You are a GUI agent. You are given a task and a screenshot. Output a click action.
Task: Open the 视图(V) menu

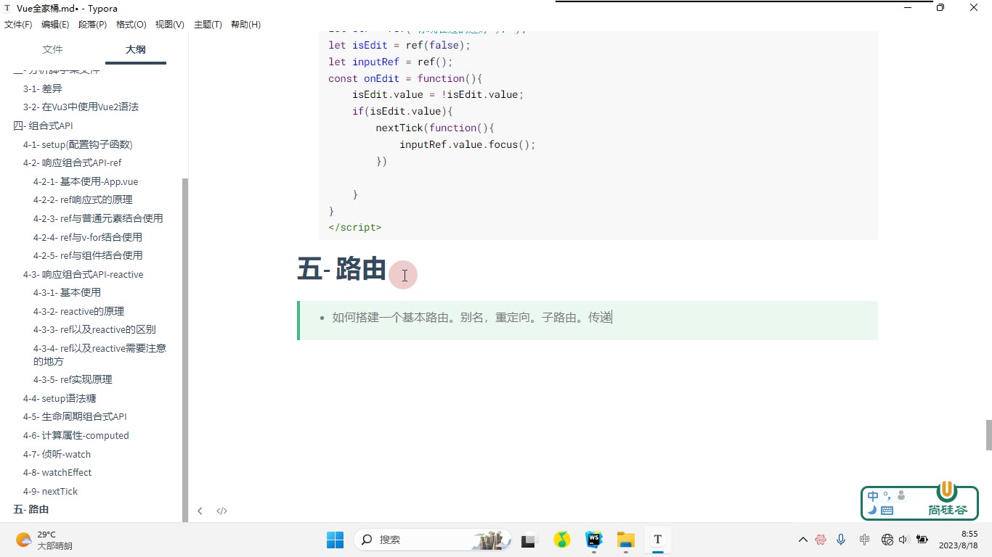point(170,25)
